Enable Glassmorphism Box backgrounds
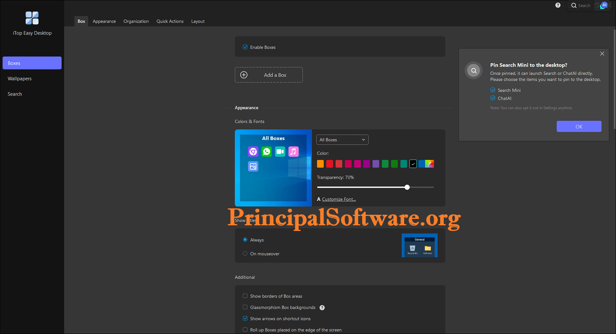The height and width of the screenshot is (334, 616). [x=245, y=307]
